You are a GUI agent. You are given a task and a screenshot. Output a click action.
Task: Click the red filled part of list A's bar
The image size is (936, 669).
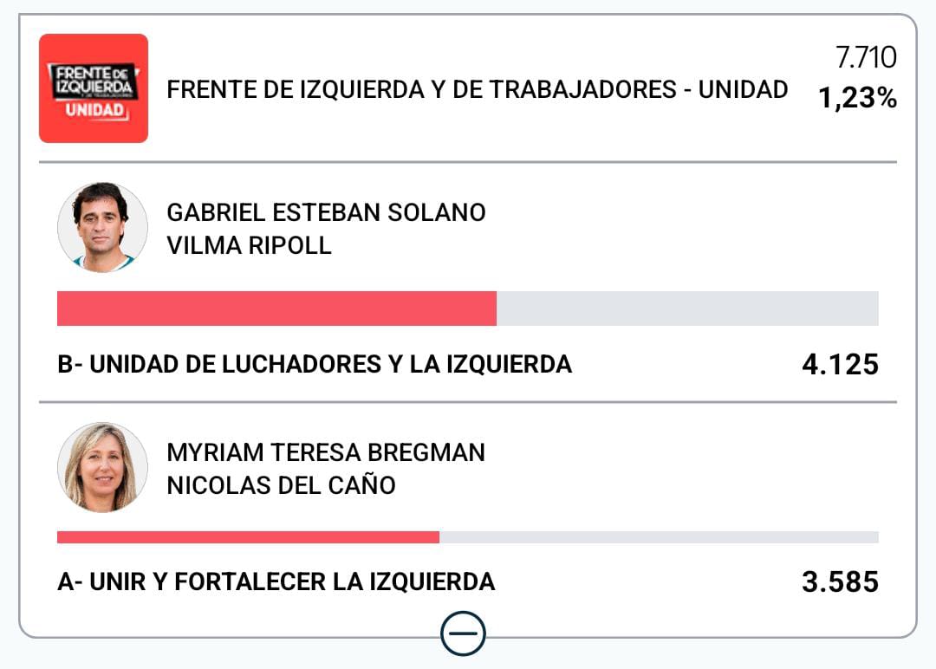248,537
